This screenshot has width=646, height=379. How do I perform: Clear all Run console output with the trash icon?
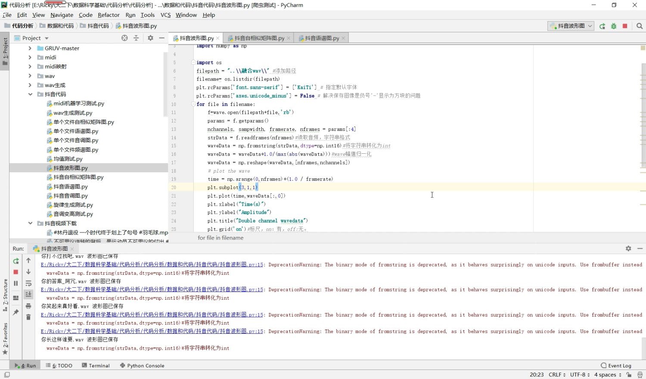pyautogui.click(x=28, y=317)
